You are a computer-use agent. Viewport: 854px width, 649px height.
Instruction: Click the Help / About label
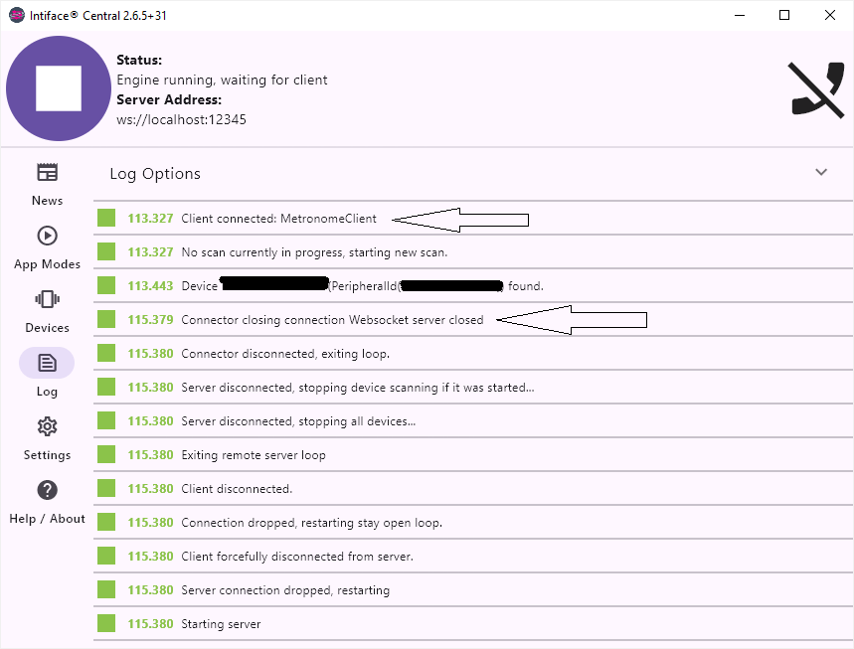(x=48, y=519)
